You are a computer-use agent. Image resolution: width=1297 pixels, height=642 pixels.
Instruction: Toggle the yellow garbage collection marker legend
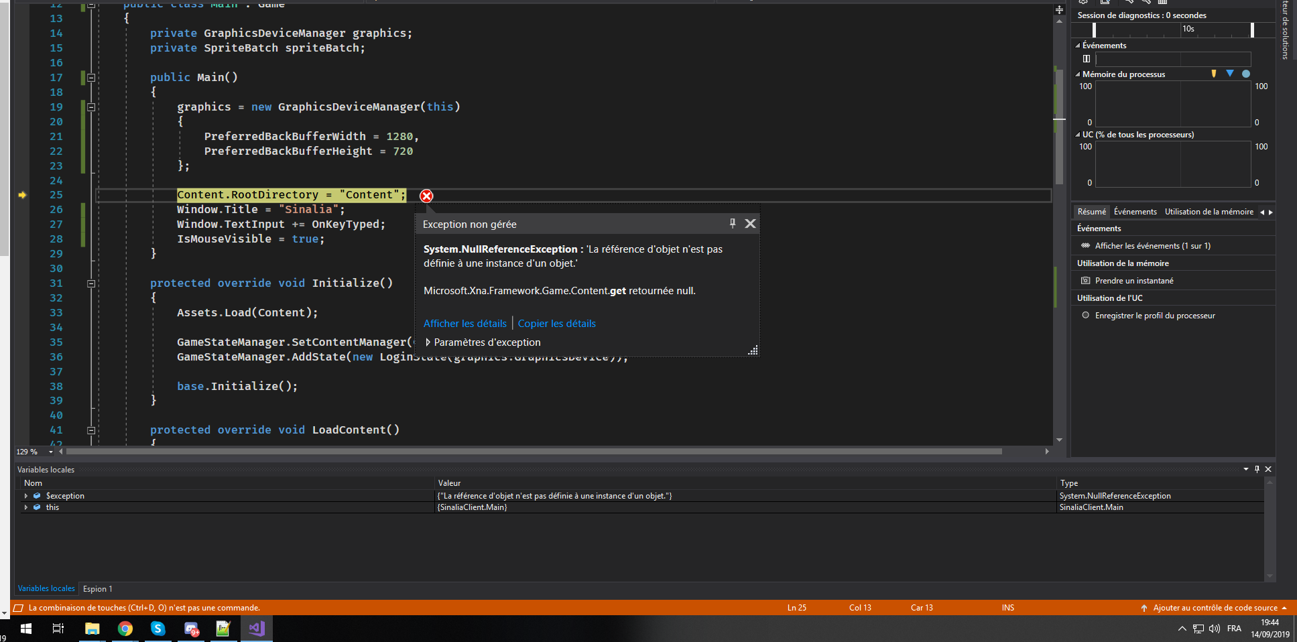click(1214, 74)
